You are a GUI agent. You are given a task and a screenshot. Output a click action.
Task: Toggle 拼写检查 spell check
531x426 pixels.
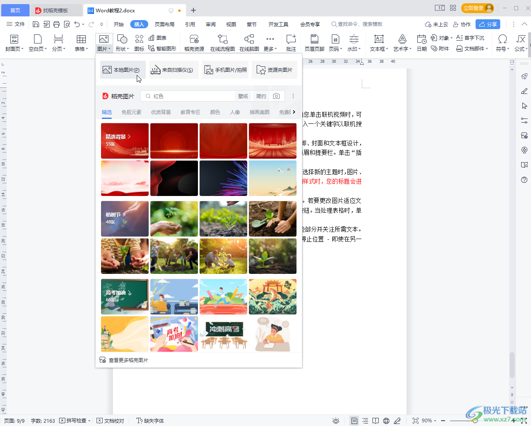tap(75, 421)
